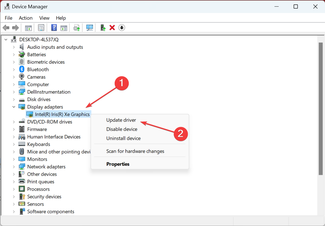Click the Security devices key icon

tap(22, 196)
